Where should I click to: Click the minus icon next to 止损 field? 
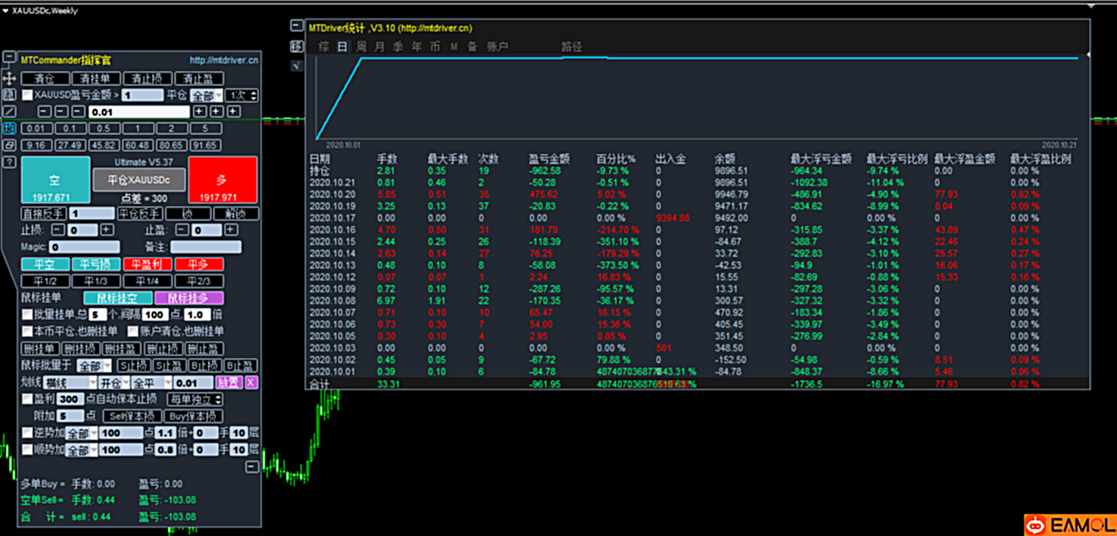57,230
